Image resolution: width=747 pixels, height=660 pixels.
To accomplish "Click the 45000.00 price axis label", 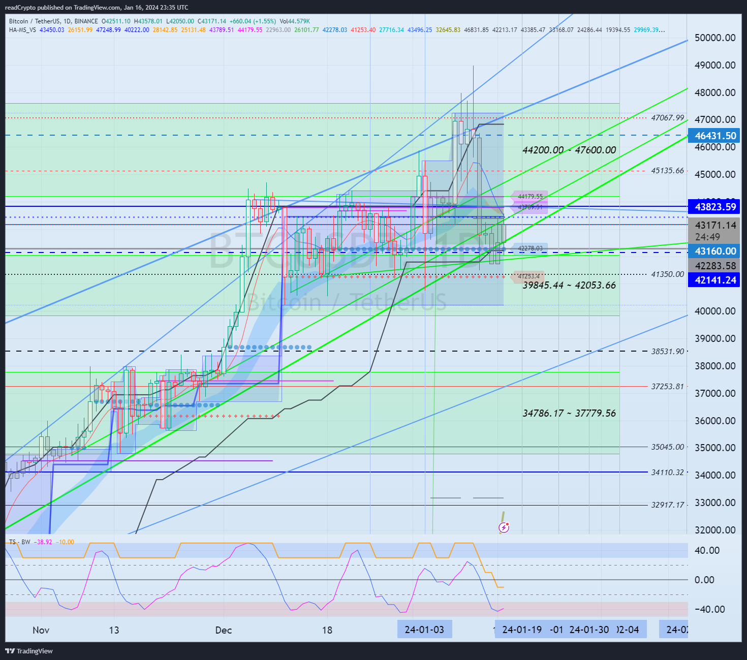I will point(715,174).
